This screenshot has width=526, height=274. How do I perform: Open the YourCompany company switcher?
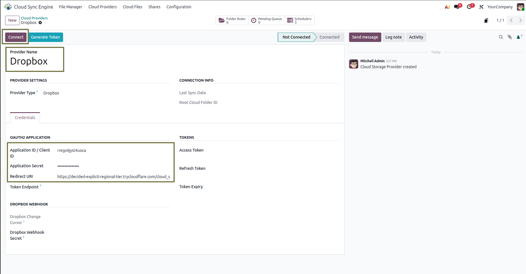(x=500, y=7)
